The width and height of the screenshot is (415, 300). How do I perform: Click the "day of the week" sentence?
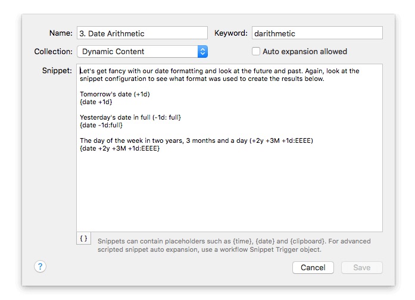(x=196, y=140)
